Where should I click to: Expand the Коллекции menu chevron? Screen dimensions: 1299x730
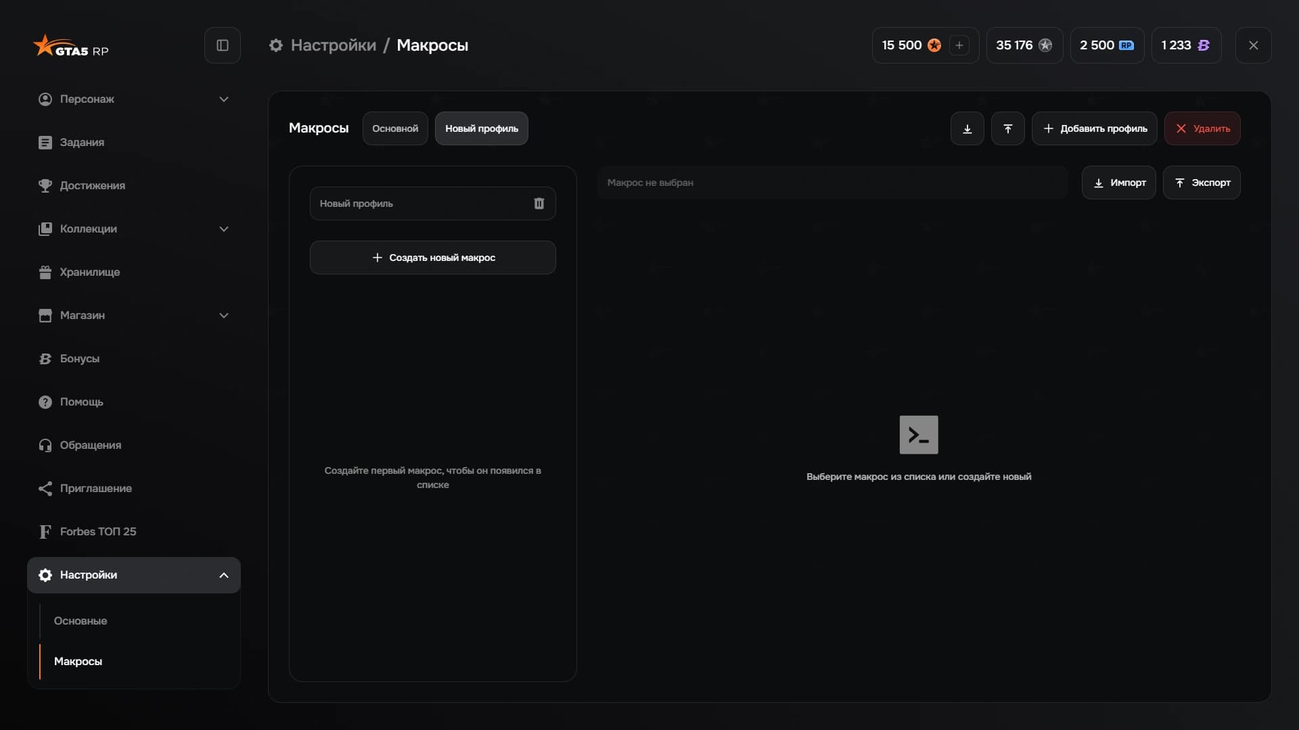coord(224,229)
